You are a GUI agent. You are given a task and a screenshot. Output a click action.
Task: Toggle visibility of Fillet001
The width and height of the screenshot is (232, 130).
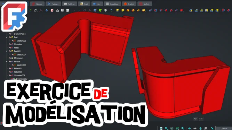point(10,69)
